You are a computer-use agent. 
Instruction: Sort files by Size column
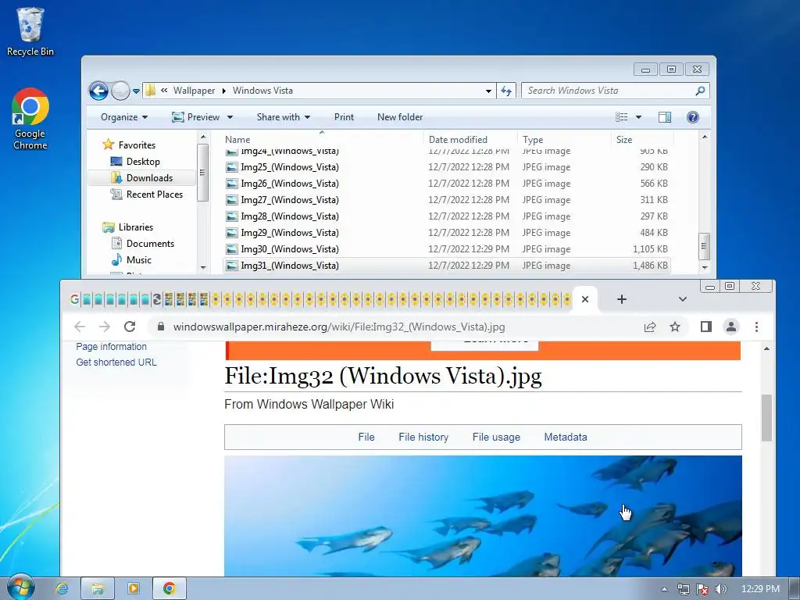click(x=642, y=139)
